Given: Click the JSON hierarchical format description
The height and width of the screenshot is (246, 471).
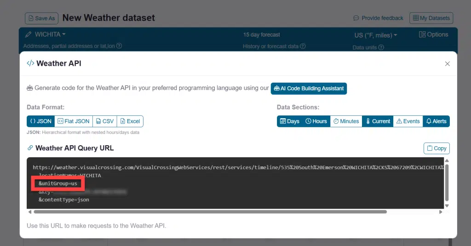Looking at the screenshot, I should [x=83, y=132].
